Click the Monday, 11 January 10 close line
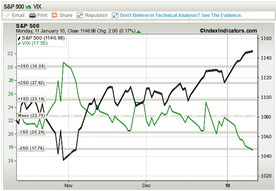Viewport: 276px width, 191px height. point(76,31)
